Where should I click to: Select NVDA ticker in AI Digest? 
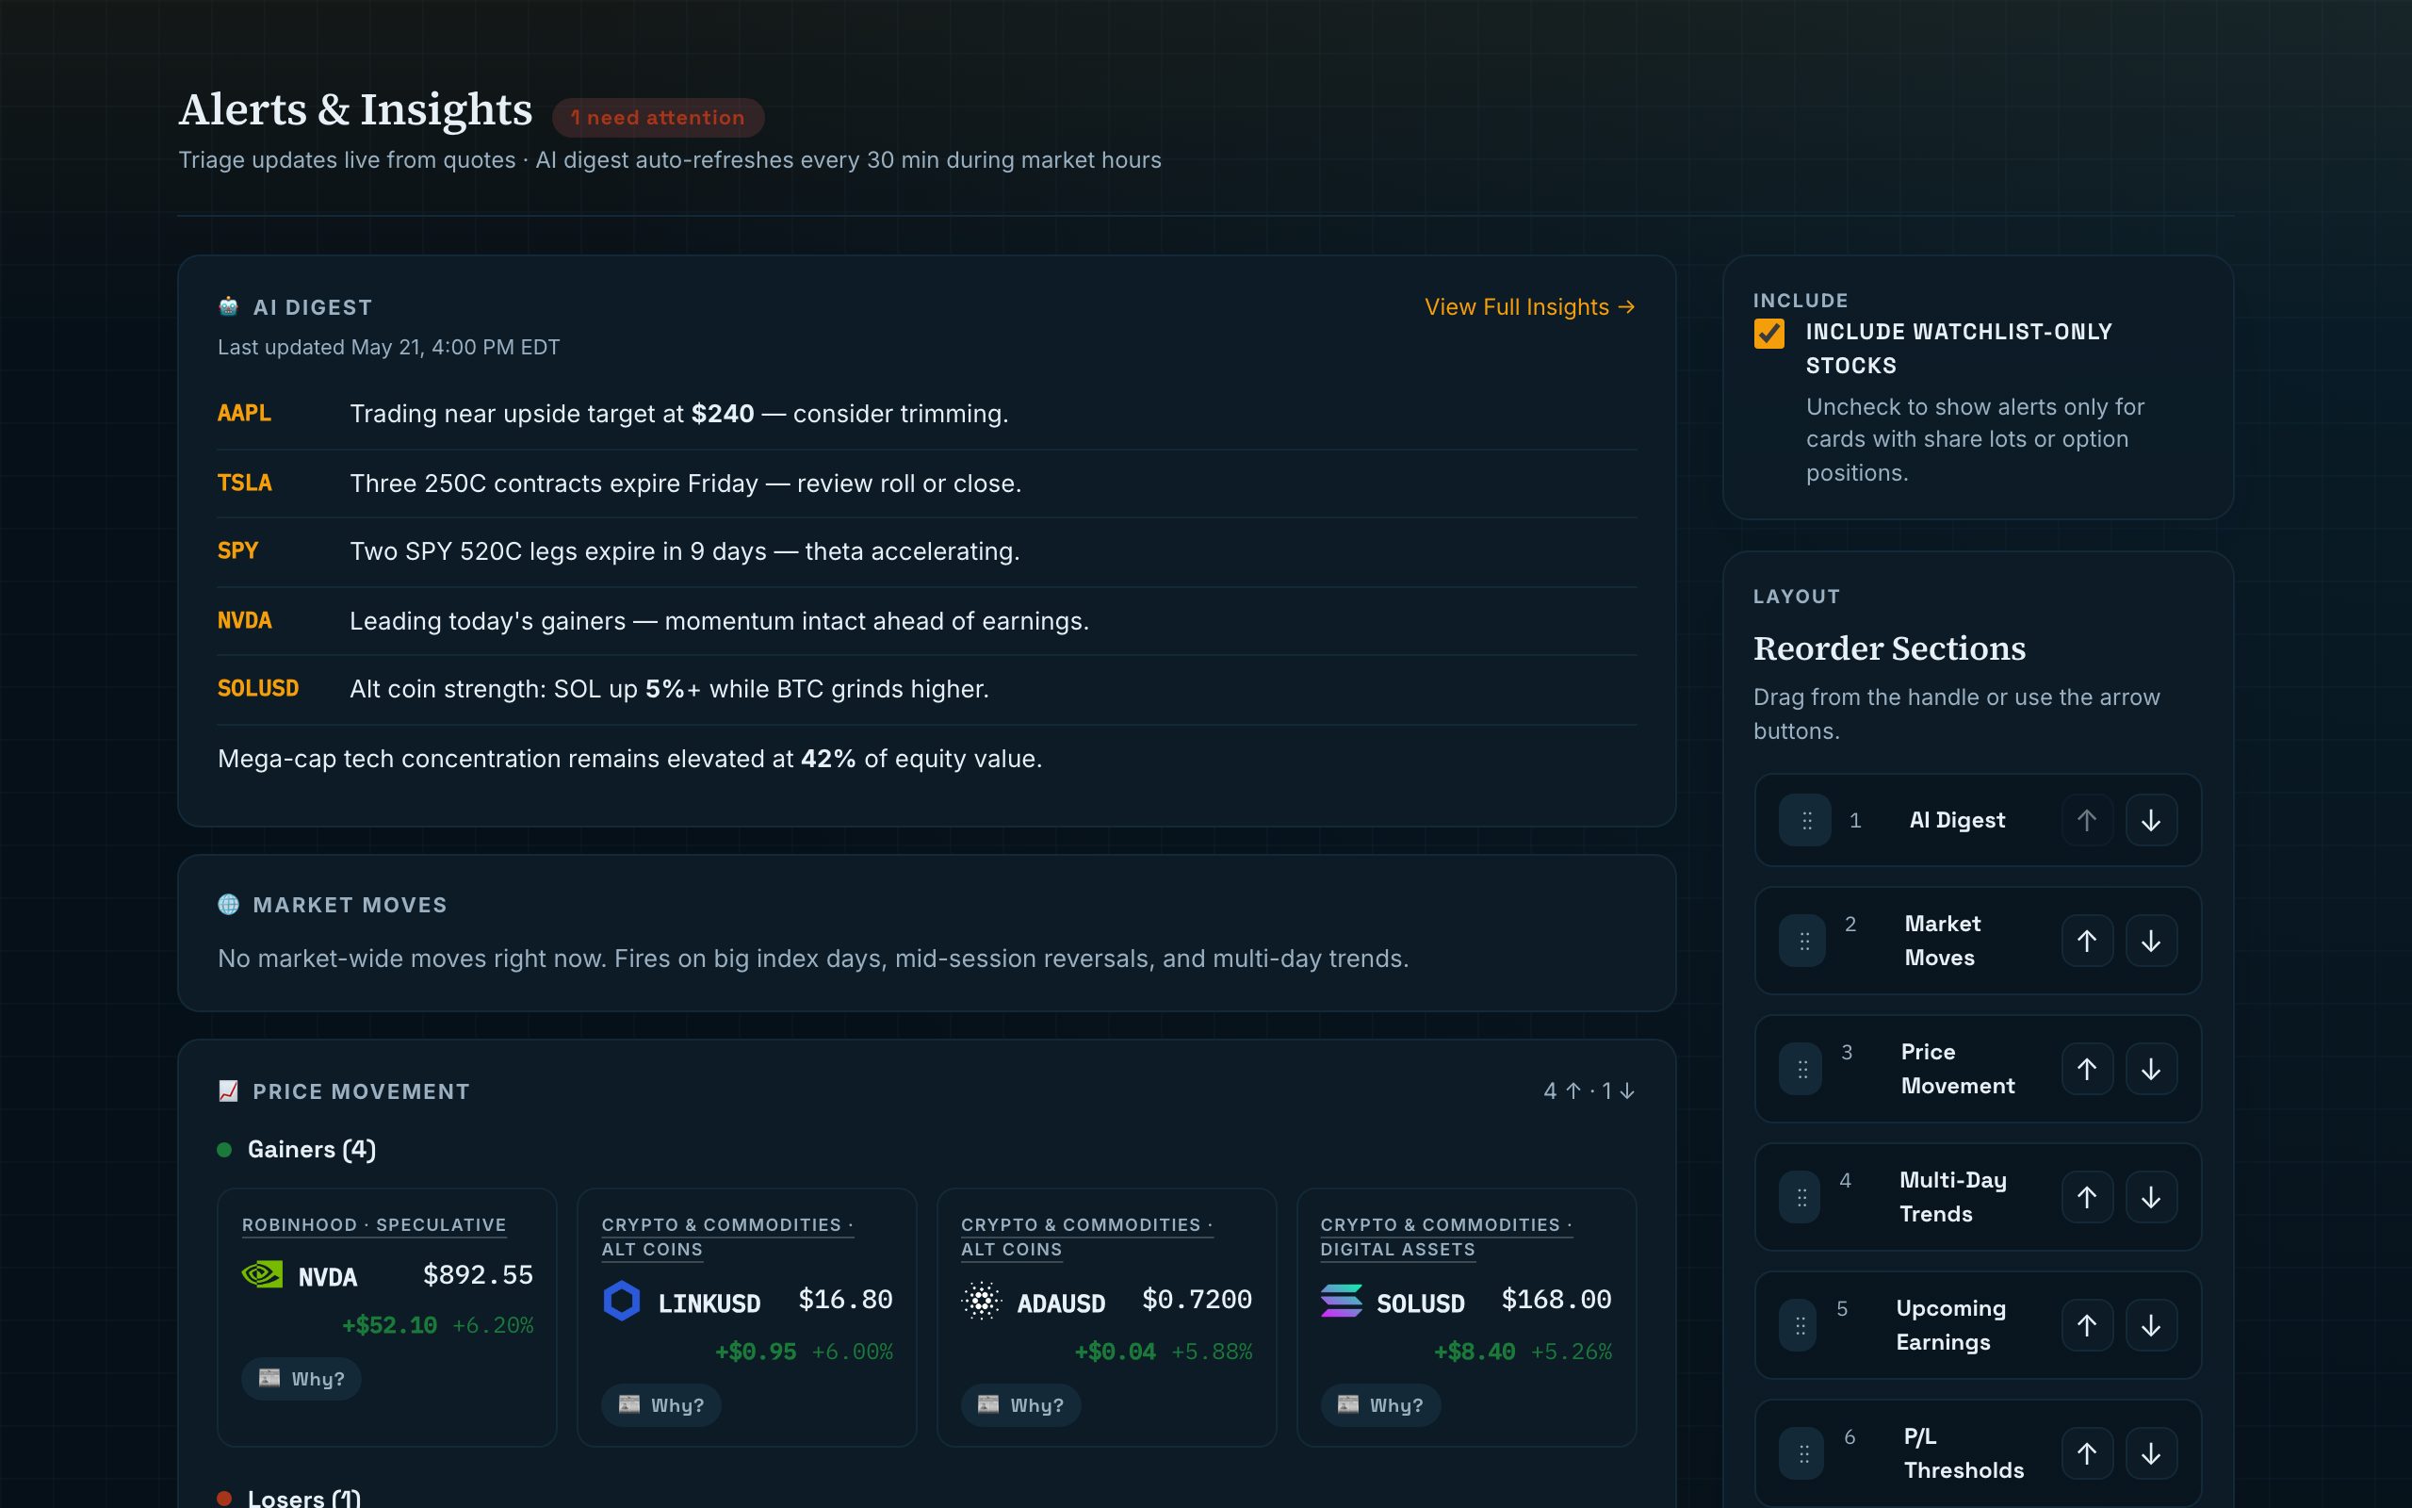click(244, 620)
